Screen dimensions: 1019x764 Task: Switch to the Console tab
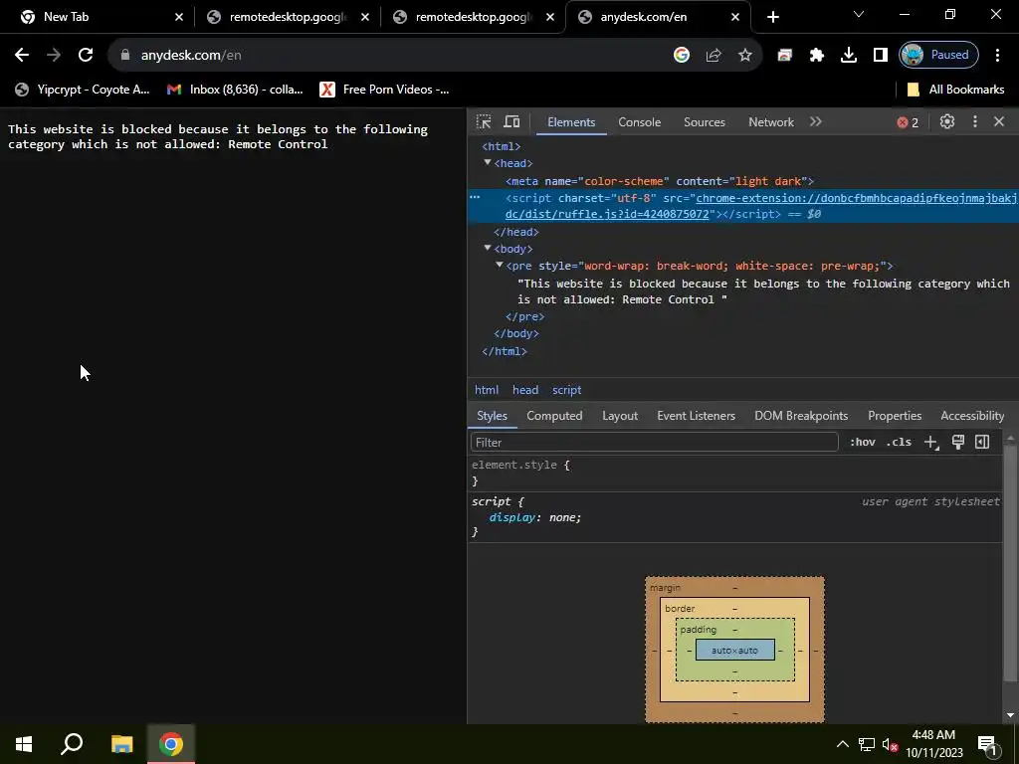(x=640, y=122)
